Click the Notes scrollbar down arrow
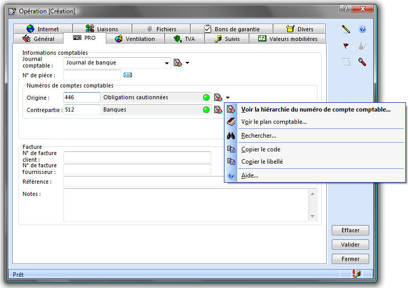 click(x=313, y=216)
